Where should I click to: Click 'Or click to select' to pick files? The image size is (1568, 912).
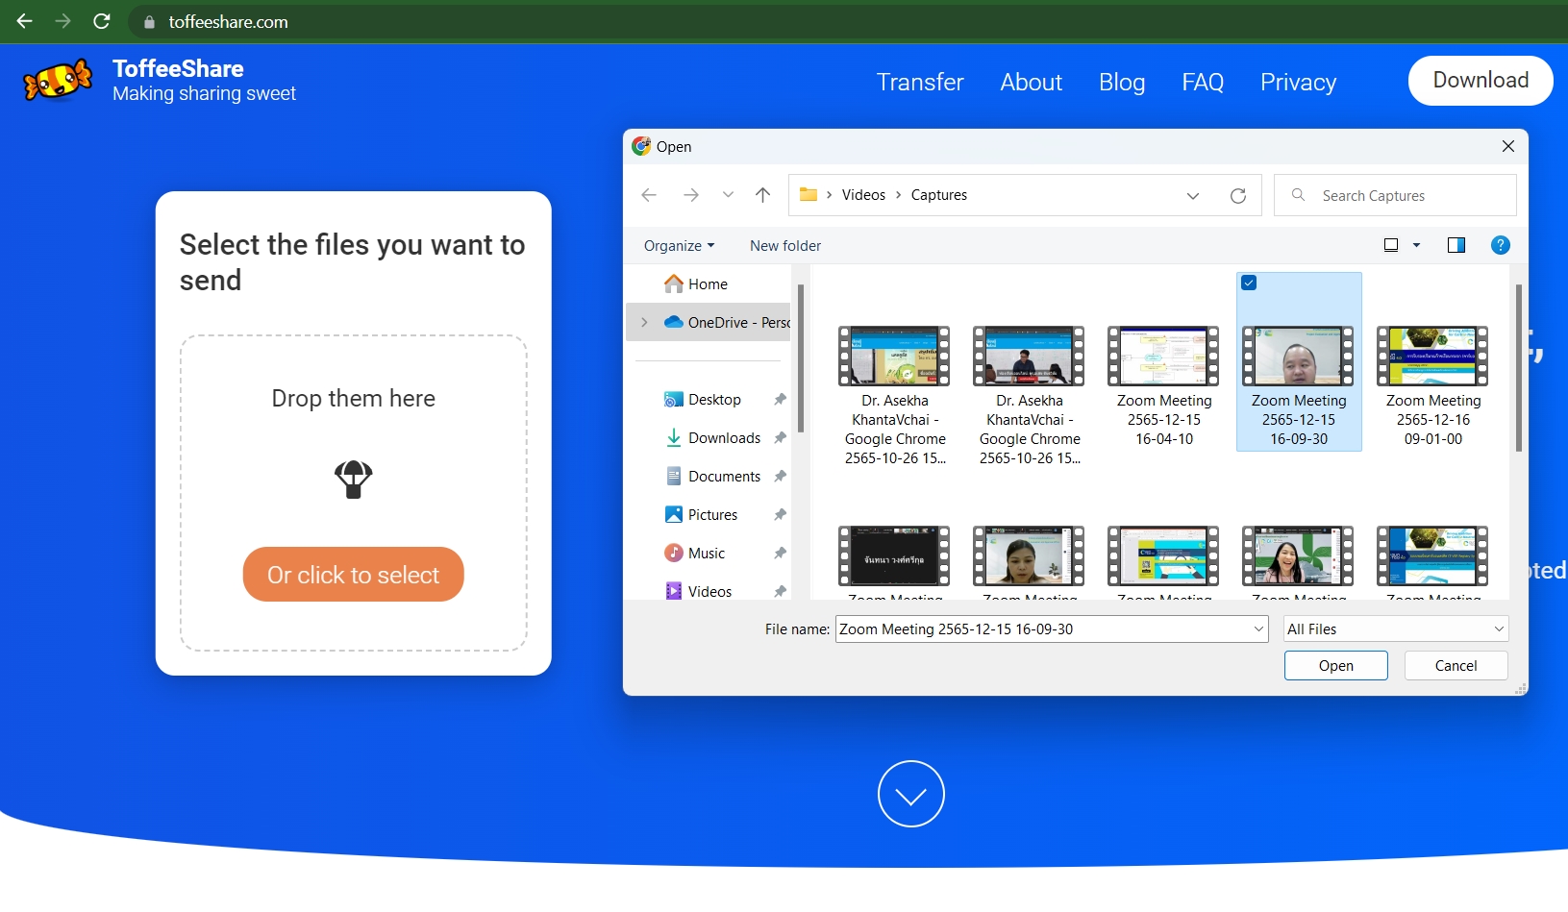click(353, 574)
